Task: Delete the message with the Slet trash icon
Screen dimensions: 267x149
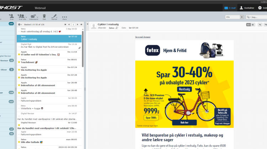Action: 44,17
